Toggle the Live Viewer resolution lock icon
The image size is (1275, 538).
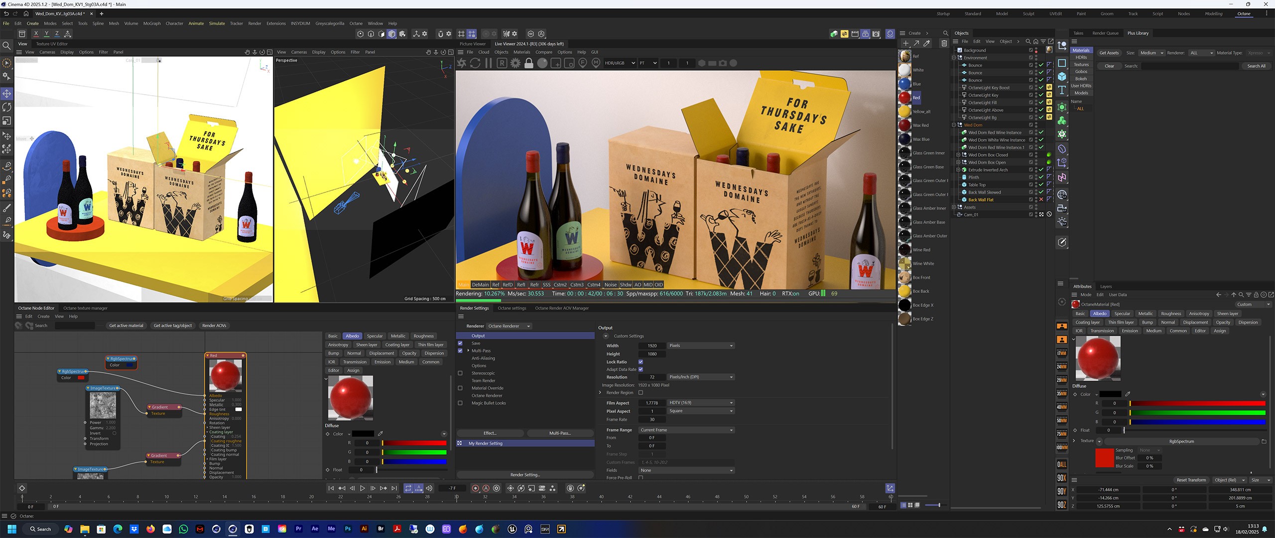click(529, 63)
